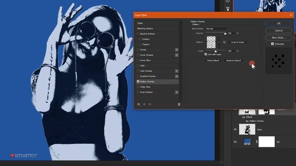This screenshot has width=296, height=166.
Task: Click the Reset to Default button
Action: click(x=234, y=60)
